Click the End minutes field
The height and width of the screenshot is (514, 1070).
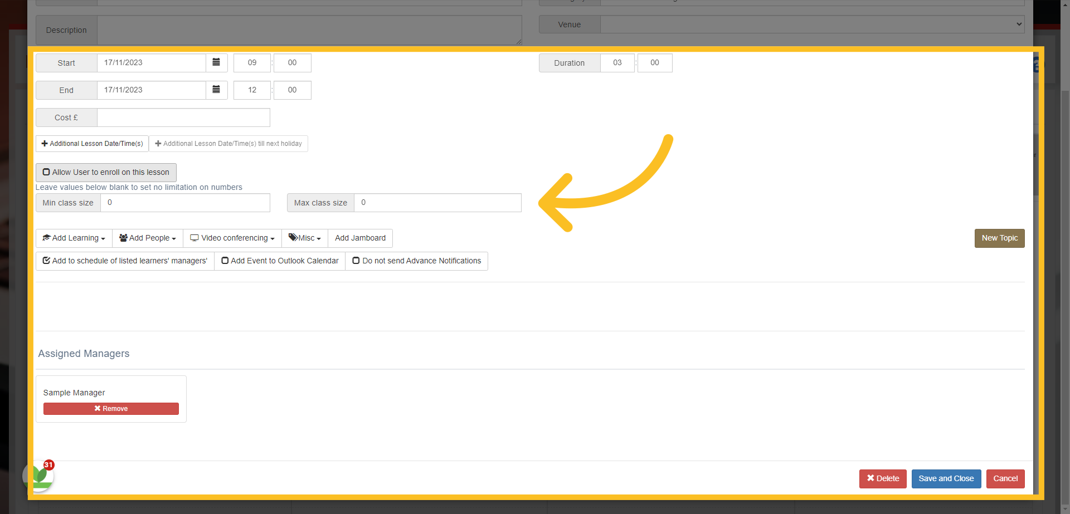click(292, 90)
